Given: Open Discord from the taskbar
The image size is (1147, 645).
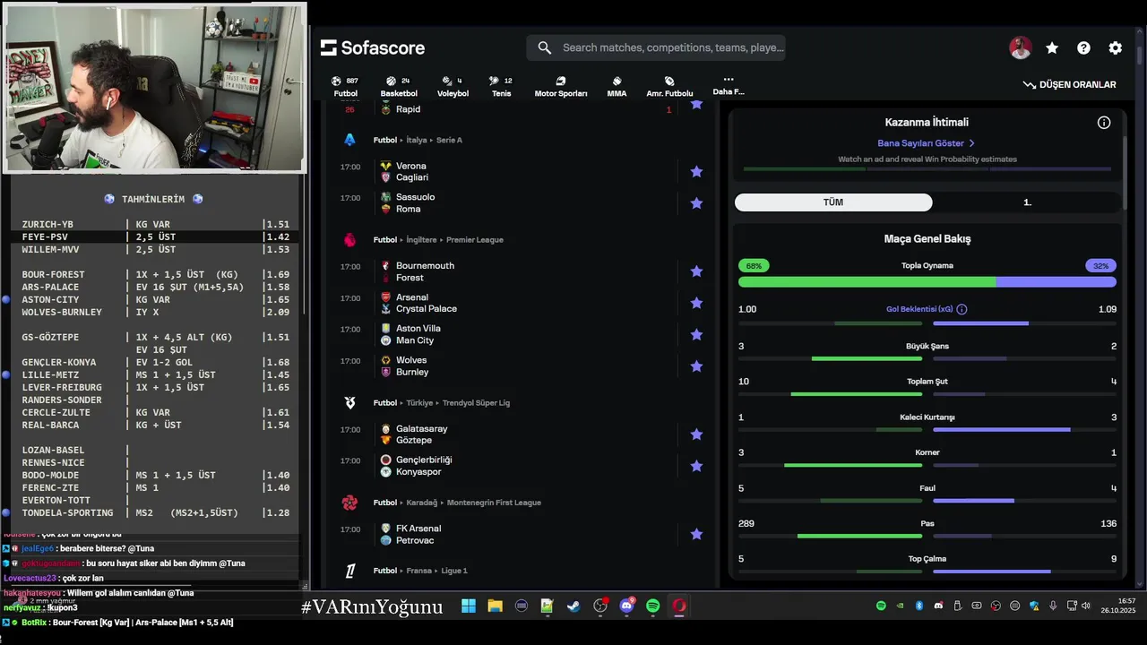Looking at the screenshot, I should 626,606.
